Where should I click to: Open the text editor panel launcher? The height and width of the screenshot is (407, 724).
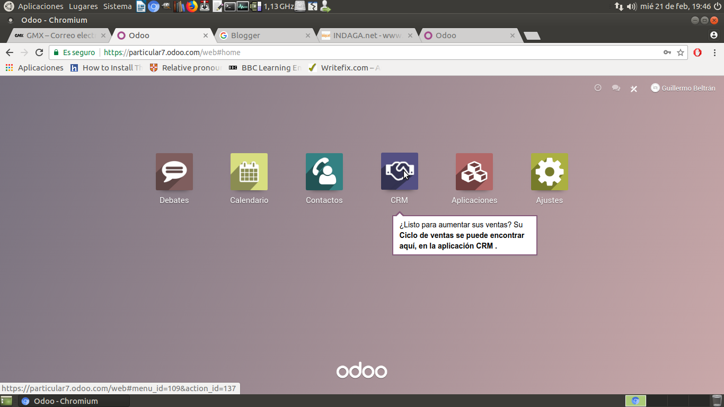(217, 6)
